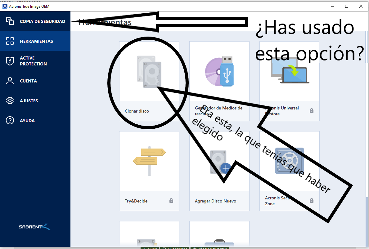Click the lock icon on Universal Restore
The height and width of the screenshot is (249, 369).
pyautogui.click(x=312, y=110)
